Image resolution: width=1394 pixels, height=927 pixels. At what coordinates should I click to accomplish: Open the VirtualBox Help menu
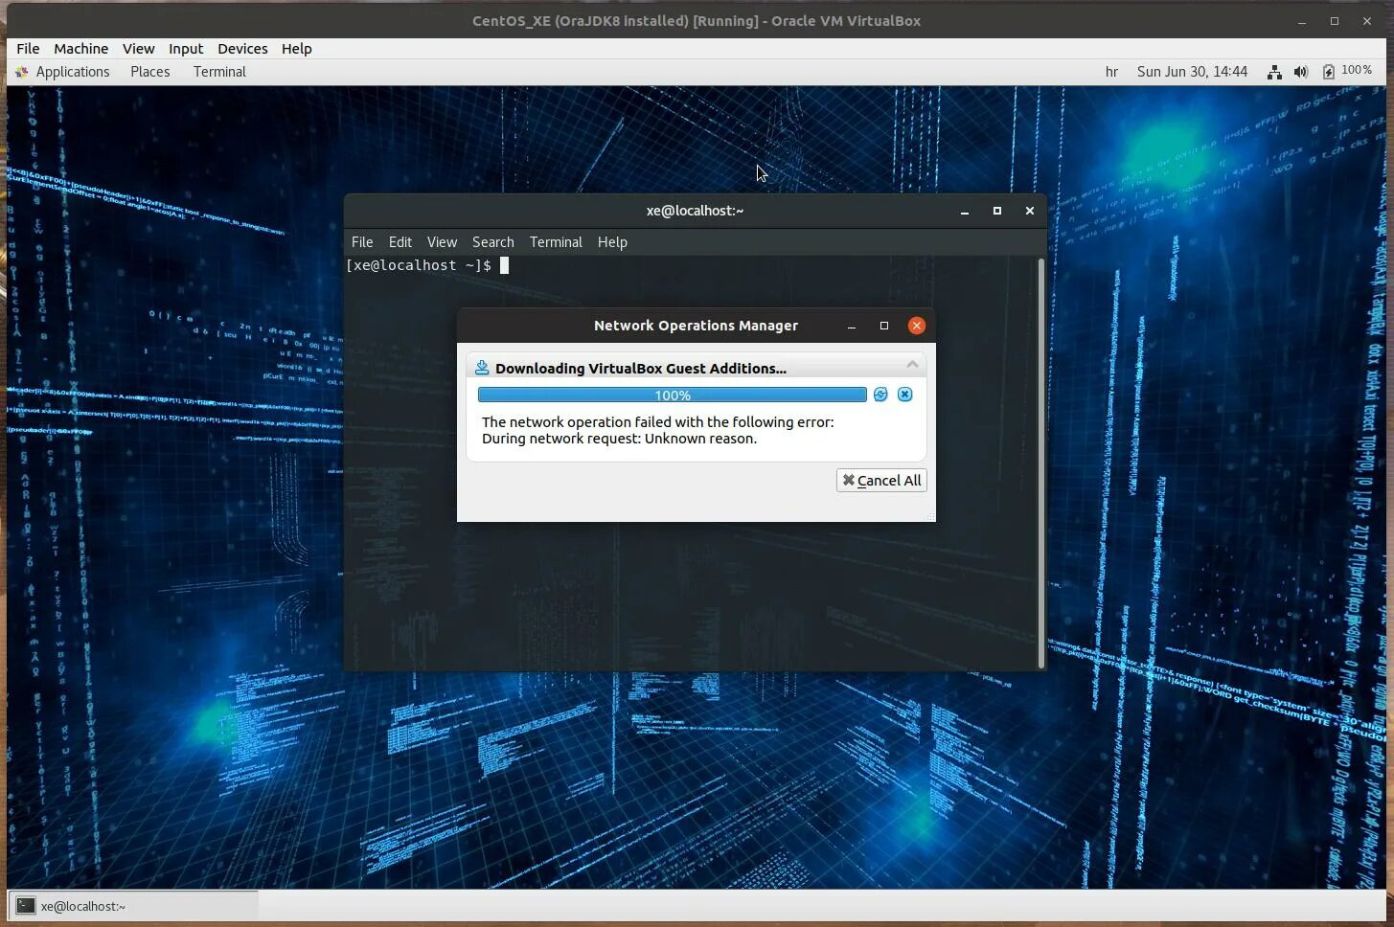coord(296,49)
